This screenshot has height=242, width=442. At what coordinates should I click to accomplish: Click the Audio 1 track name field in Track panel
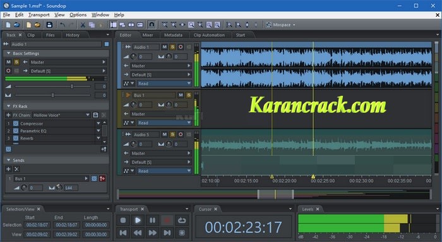(56, 44)
